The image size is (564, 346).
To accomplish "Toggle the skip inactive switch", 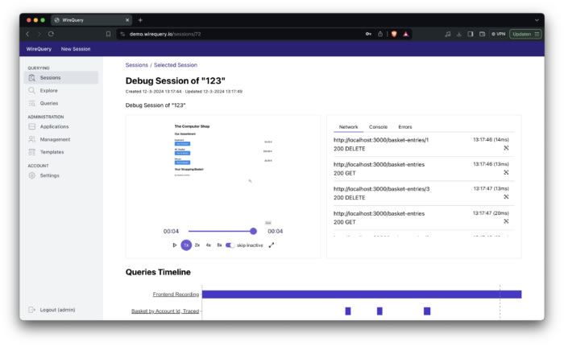I will [230, 245].
